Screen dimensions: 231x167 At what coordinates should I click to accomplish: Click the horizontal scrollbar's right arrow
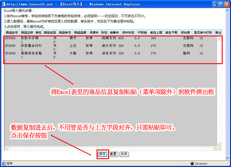[x=215, y=149]
